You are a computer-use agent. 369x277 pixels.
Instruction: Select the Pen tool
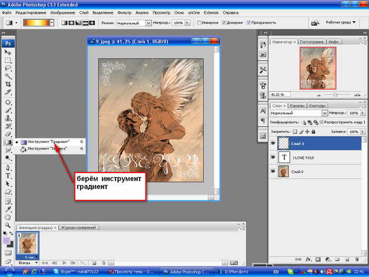click(8, 168)
